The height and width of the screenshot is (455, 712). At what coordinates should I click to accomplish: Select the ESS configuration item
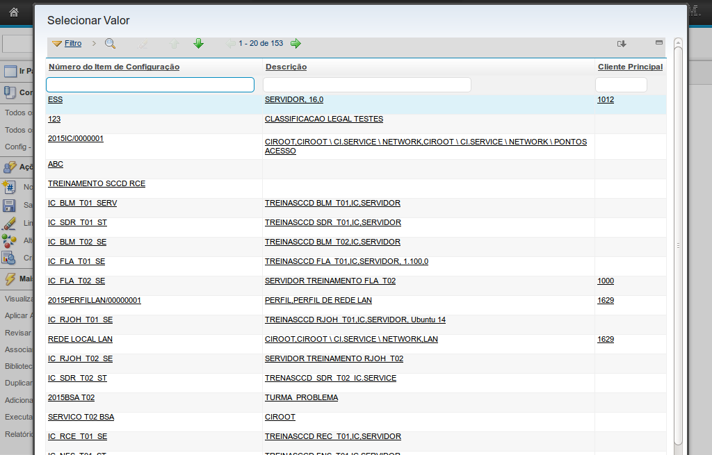point(56,100)
